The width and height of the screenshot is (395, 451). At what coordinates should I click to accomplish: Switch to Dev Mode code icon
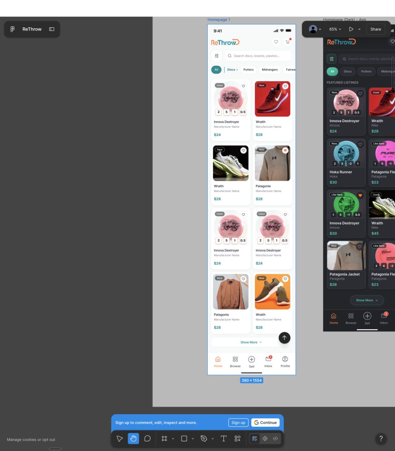point(275,438)
